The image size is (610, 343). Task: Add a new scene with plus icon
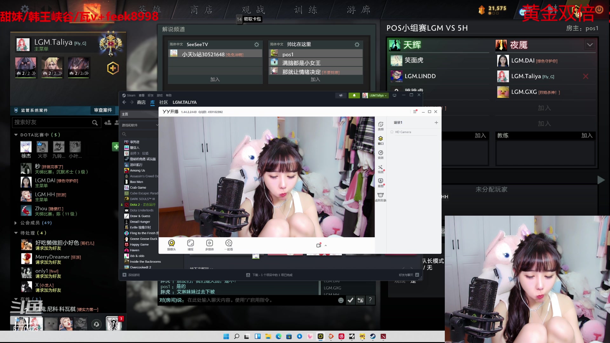[436, 123]
